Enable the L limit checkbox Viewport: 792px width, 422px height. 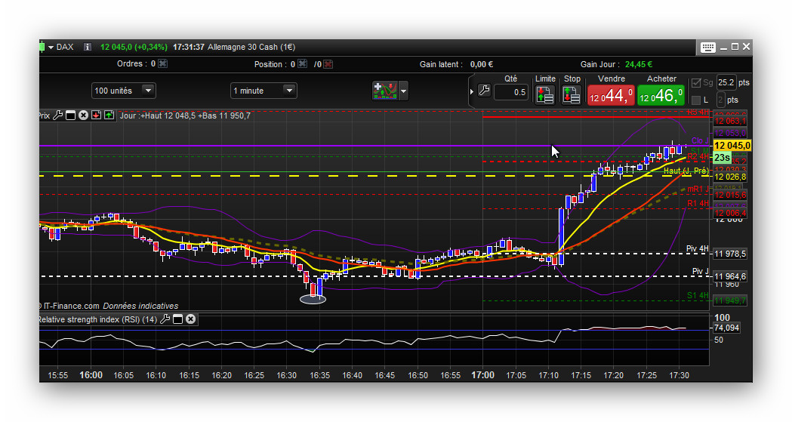click(x=696, y=100)
